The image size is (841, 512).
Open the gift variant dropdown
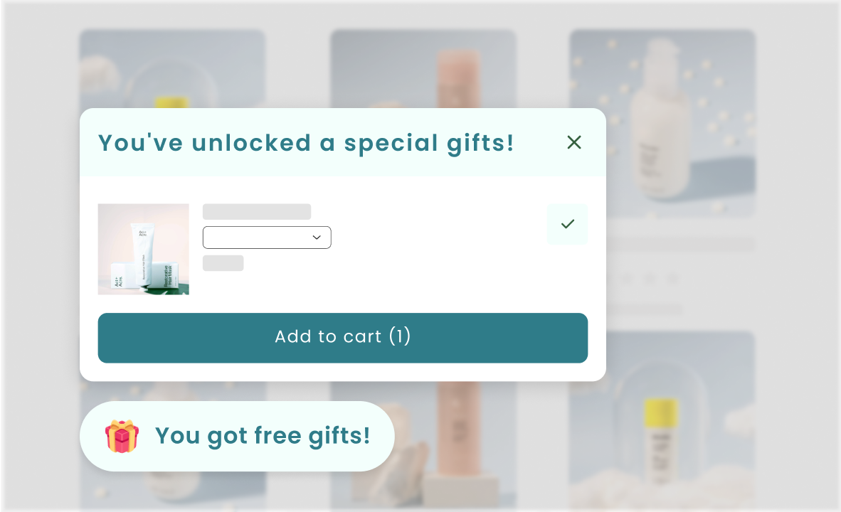click(x=266, y=238)
